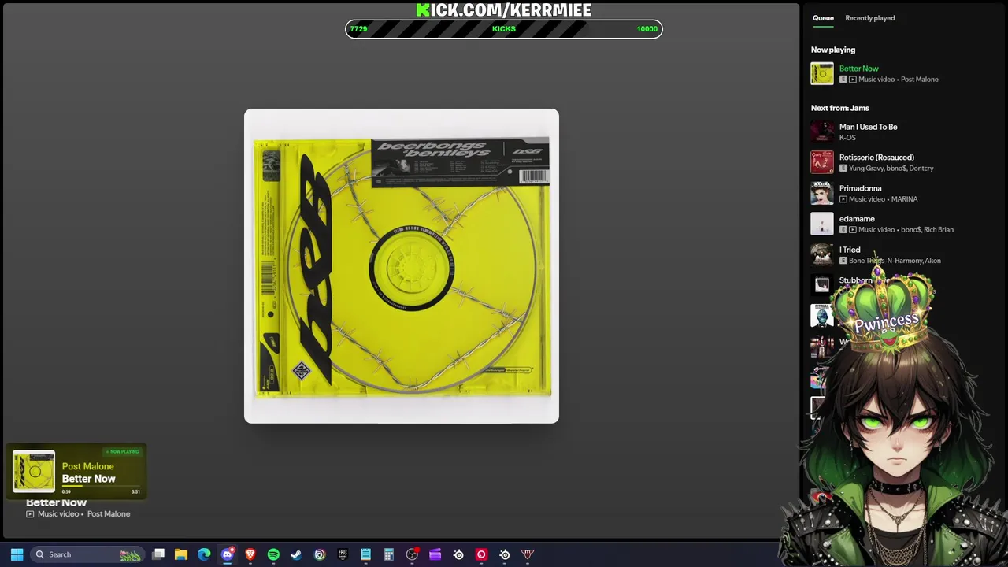Viewport: 1008px width, 567px height.
Task: Open the Windows Start menu
Action: [x=17, y=554]
